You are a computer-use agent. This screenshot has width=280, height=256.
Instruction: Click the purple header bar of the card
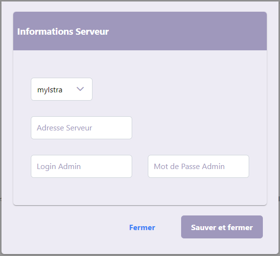[x=140, y=31]
